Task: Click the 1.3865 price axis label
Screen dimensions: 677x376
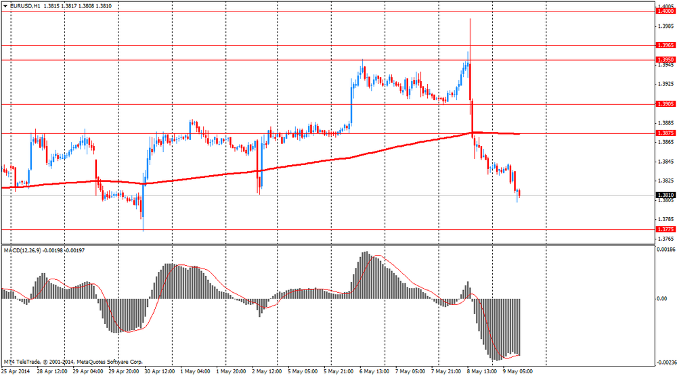Action: 665,142
